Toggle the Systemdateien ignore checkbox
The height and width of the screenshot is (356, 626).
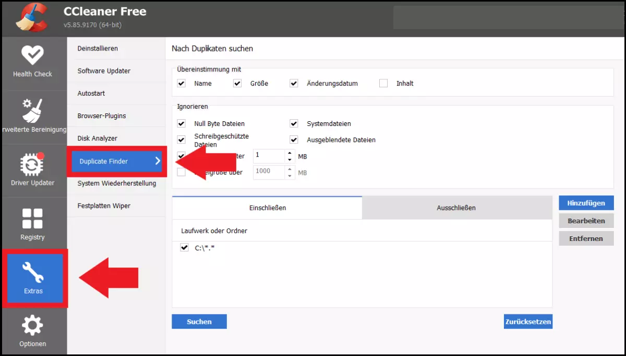pyautogui.click(x=294, y=124)
